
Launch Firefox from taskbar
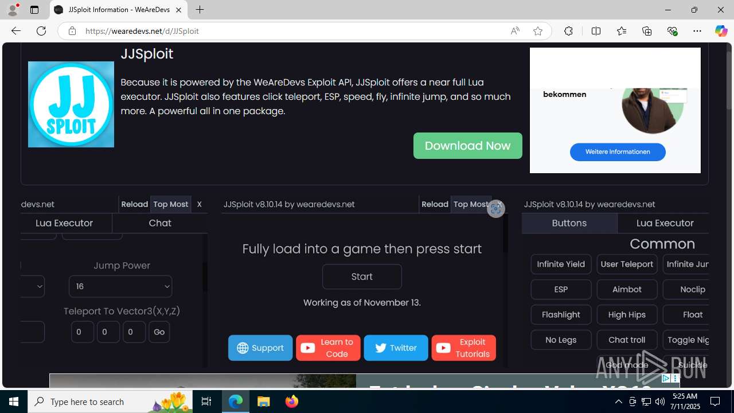(x=291, y=402)
